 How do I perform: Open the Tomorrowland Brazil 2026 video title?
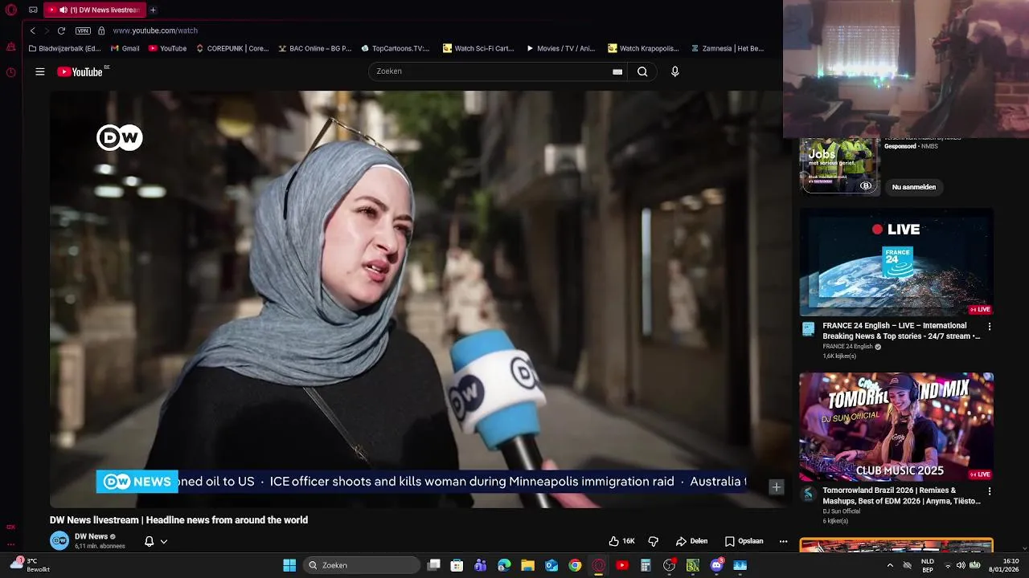pyautogui.click(x=901, y=495)
